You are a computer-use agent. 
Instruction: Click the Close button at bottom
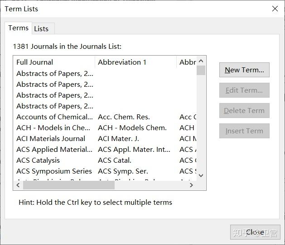255,232
